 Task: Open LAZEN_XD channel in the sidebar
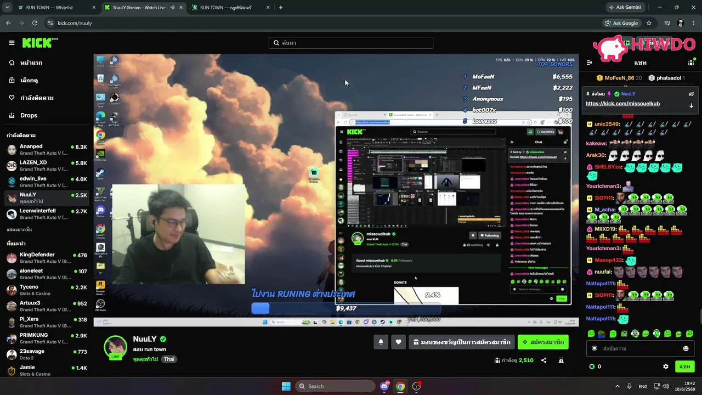click(47, 166)
